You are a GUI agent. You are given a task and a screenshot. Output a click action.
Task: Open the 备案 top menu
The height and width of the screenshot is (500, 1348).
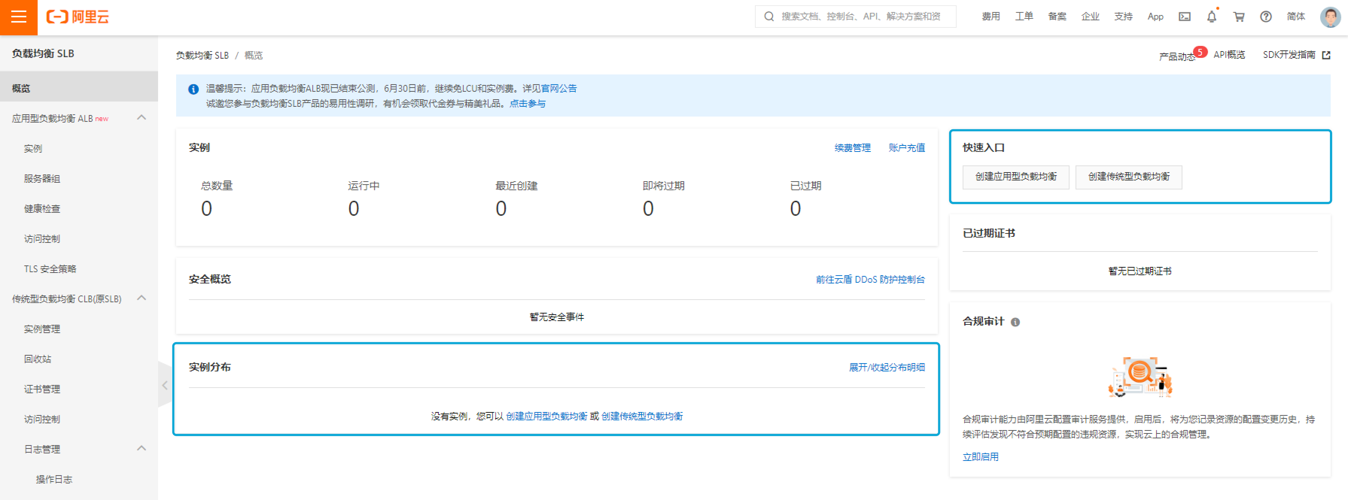[1057, 17]
